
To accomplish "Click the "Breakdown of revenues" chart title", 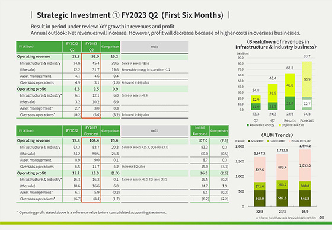I will point(276,44).
